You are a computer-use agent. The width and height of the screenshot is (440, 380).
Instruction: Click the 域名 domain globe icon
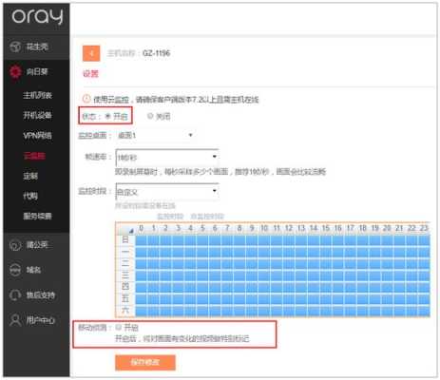click(x=15, y=270)
